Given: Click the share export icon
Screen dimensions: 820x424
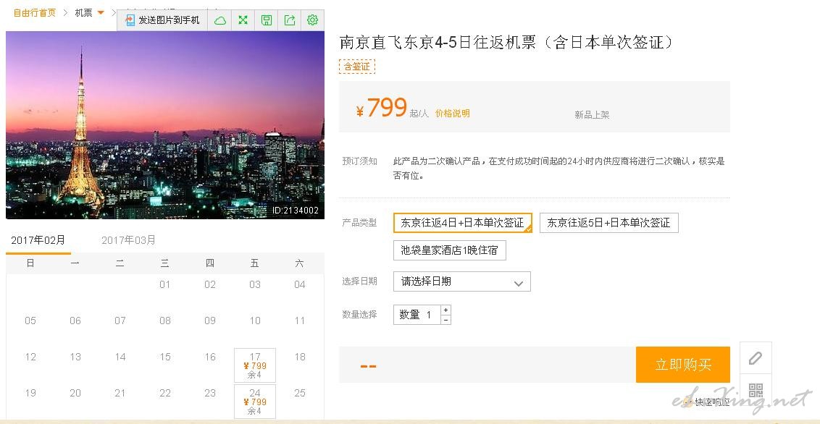Looking at the screenshot, I should point(289,20).
